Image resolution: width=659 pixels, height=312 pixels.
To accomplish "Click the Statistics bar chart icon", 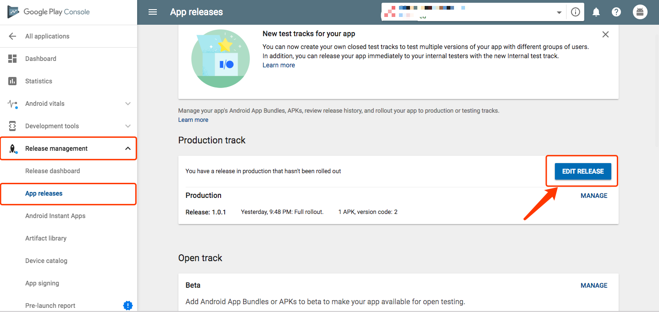I will click(12, 81).
